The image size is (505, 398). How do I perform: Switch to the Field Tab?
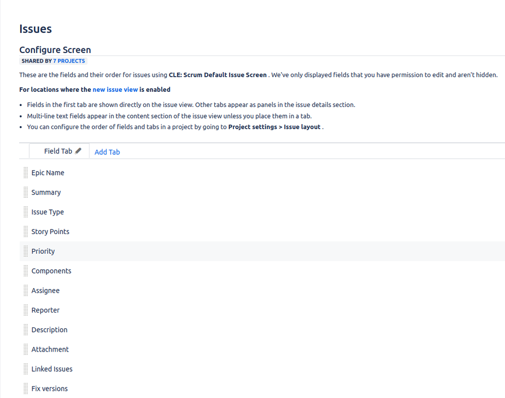pos(57,150)
